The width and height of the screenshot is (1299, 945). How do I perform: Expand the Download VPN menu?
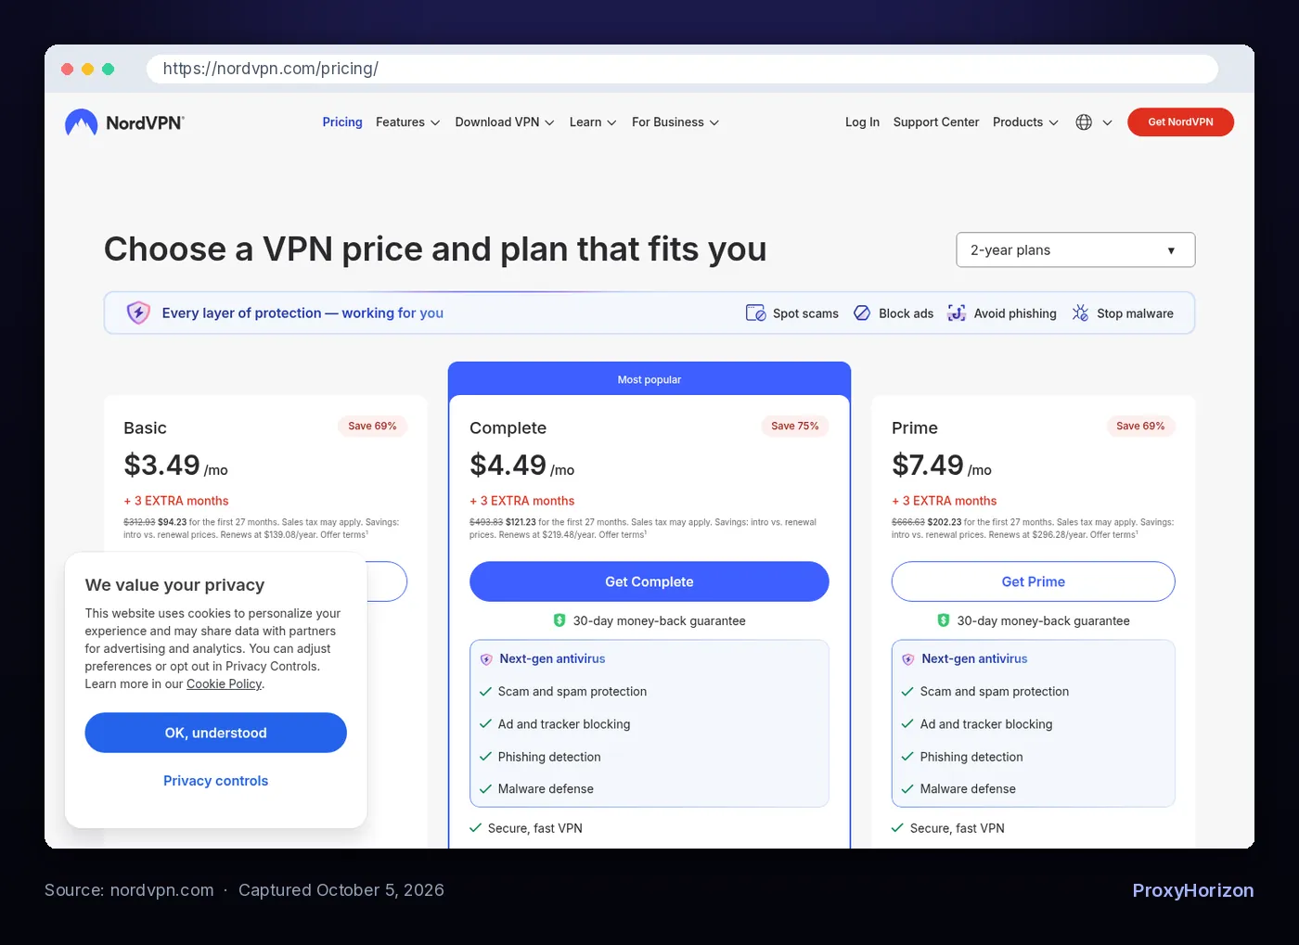pos(505,122)
